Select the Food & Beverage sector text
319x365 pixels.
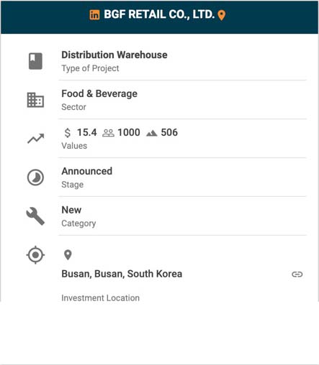point(99,93)
